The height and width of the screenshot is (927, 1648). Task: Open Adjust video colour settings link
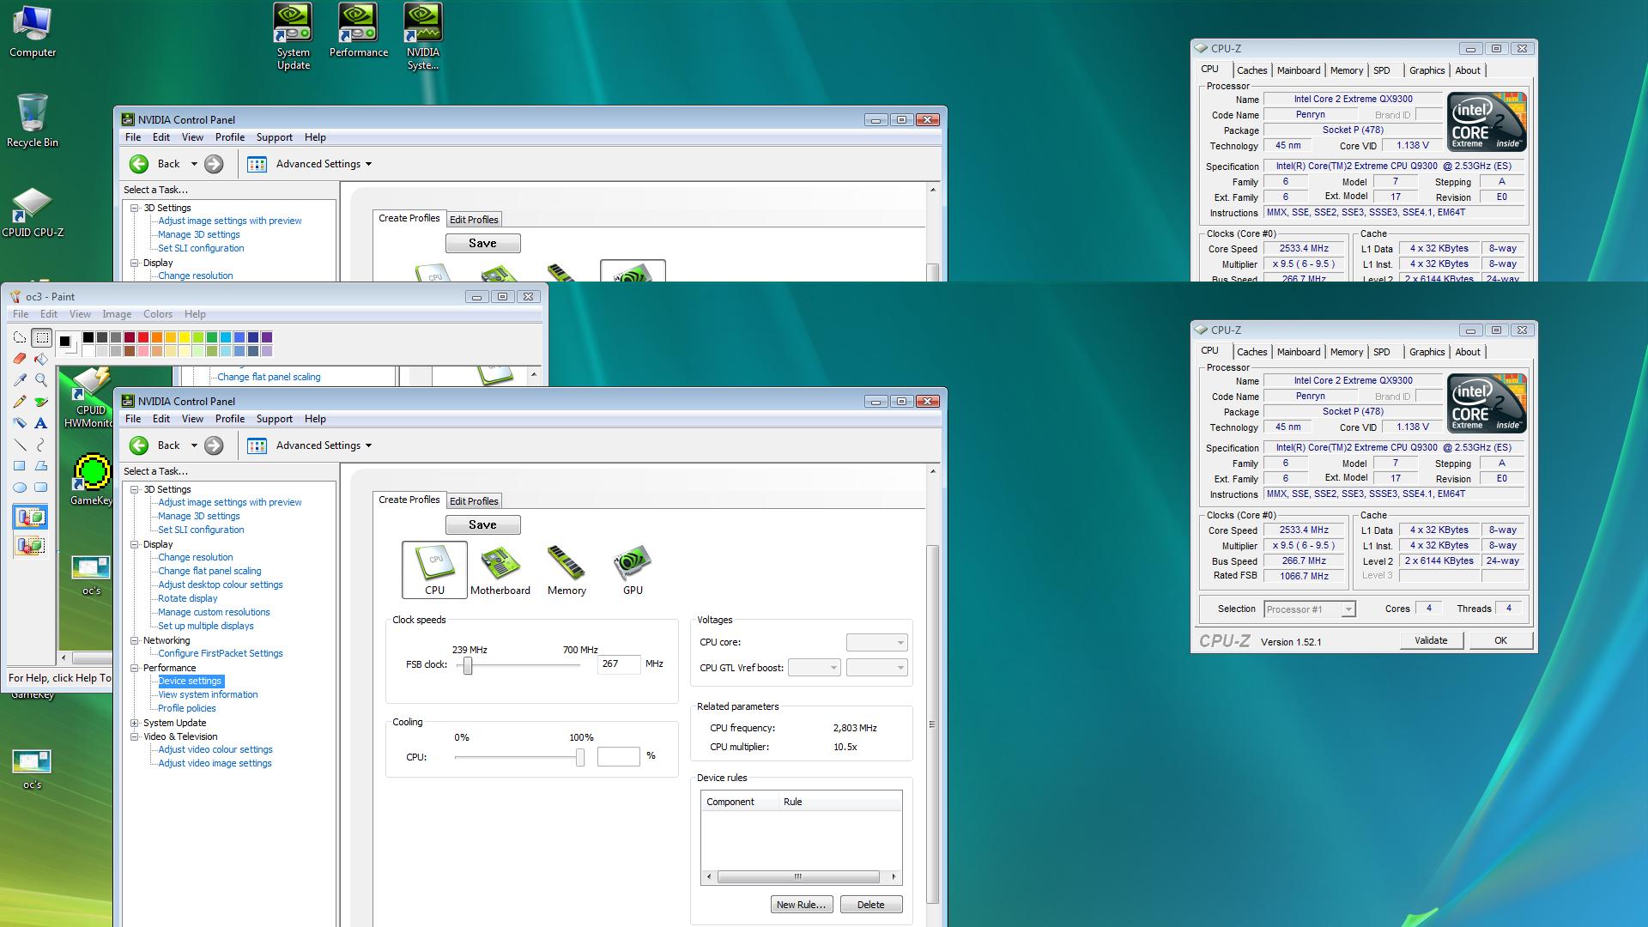click(215, 749)
